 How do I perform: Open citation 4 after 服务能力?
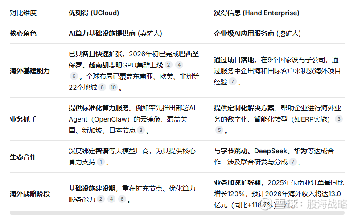pyautogui.click(x=111, y=199)
